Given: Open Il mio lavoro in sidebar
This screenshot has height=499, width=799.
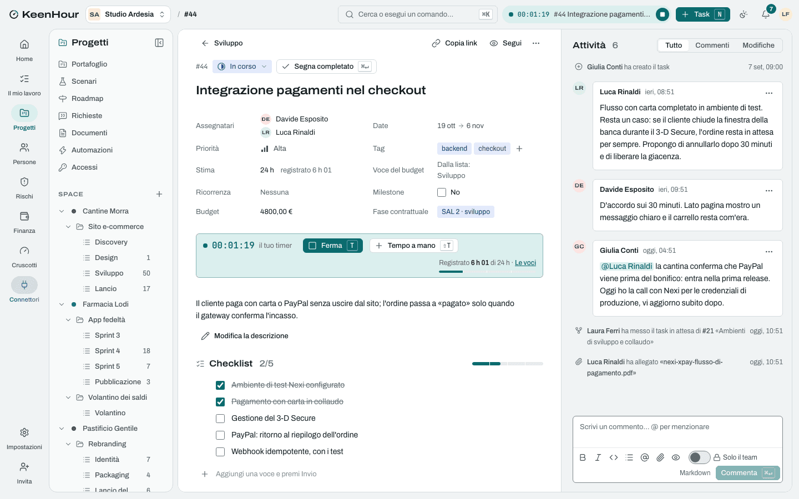Looking at the screenshot, I should (x=24, y=84).
